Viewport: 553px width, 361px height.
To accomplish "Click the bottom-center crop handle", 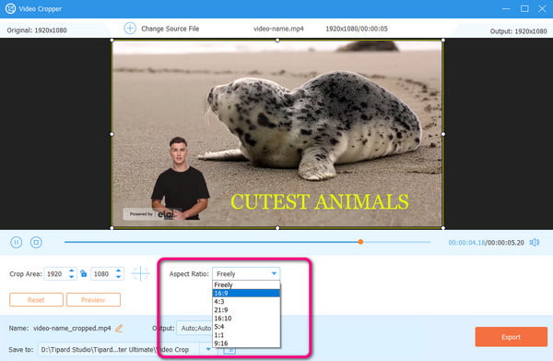I will click(x=277, y=228).
